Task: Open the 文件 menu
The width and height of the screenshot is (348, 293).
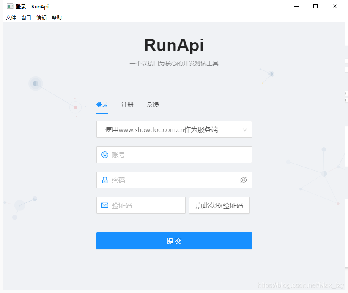Action: pos(11,17)
